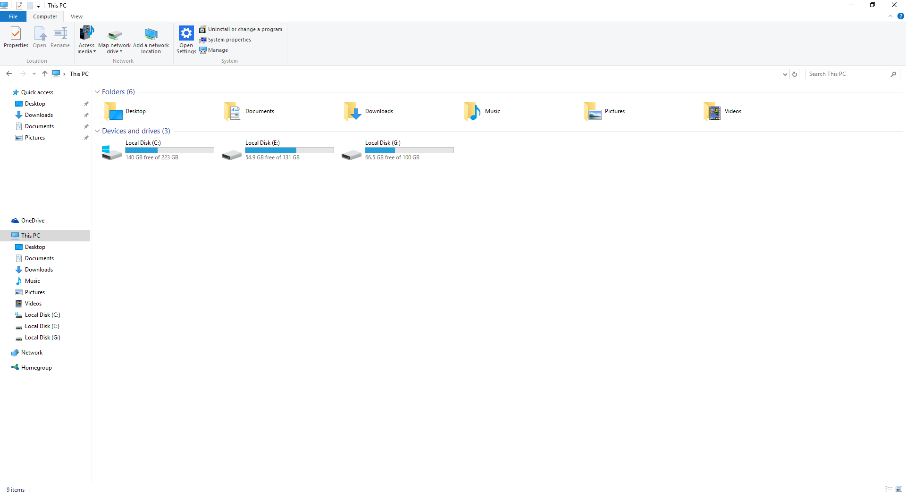
Task: Click the G: drive usage bar
Action: click(x=410, y=150)
